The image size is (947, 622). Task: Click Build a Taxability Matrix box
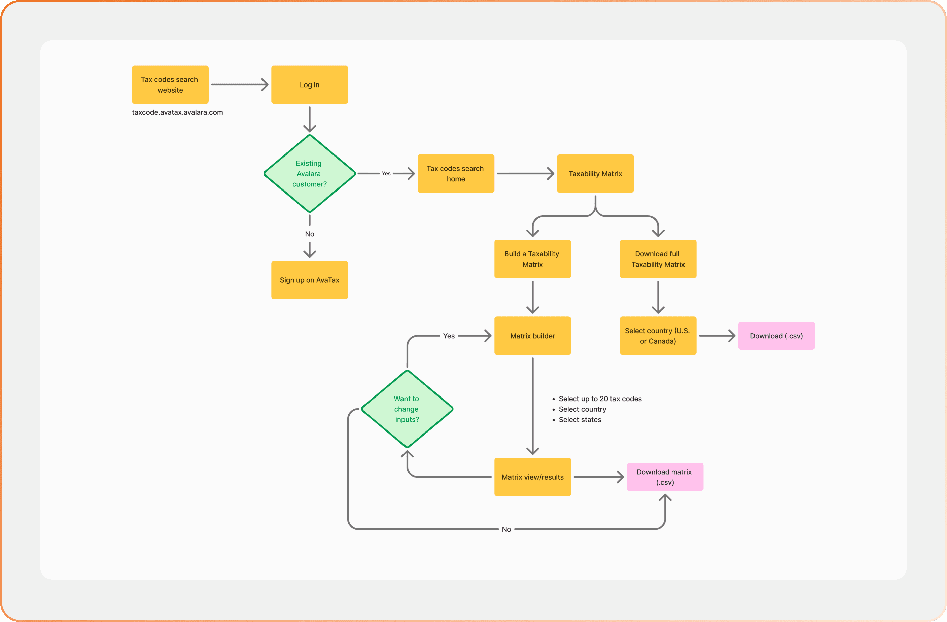click(532, 259)
